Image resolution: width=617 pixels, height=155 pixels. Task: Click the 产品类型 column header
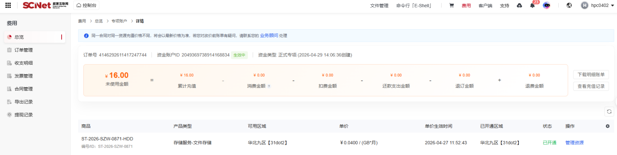[x=183, y=126]
